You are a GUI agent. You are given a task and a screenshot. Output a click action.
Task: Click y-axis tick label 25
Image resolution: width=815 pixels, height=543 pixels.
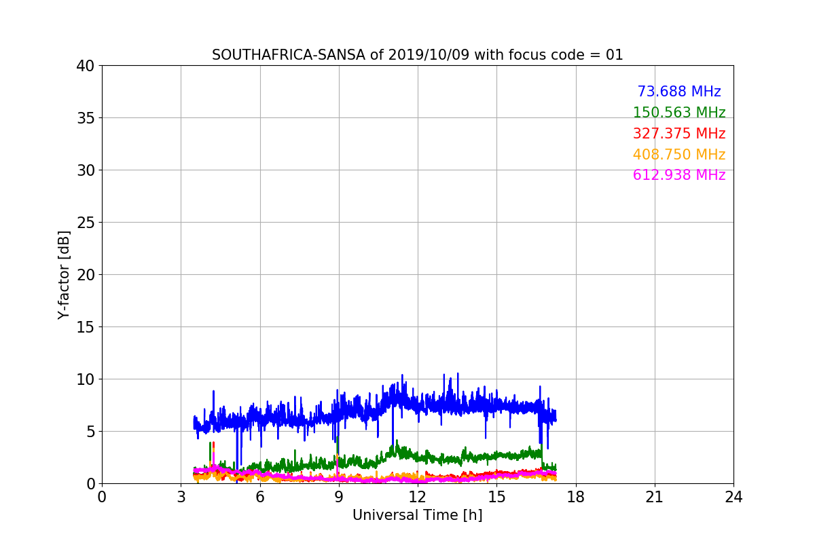[86, 223]
